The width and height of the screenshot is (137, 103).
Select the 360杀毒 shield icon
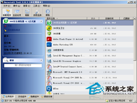(49, 34)
